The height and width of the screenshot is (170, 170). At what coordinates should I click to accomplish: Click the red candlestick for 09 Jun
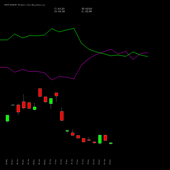tap(46, 99)
